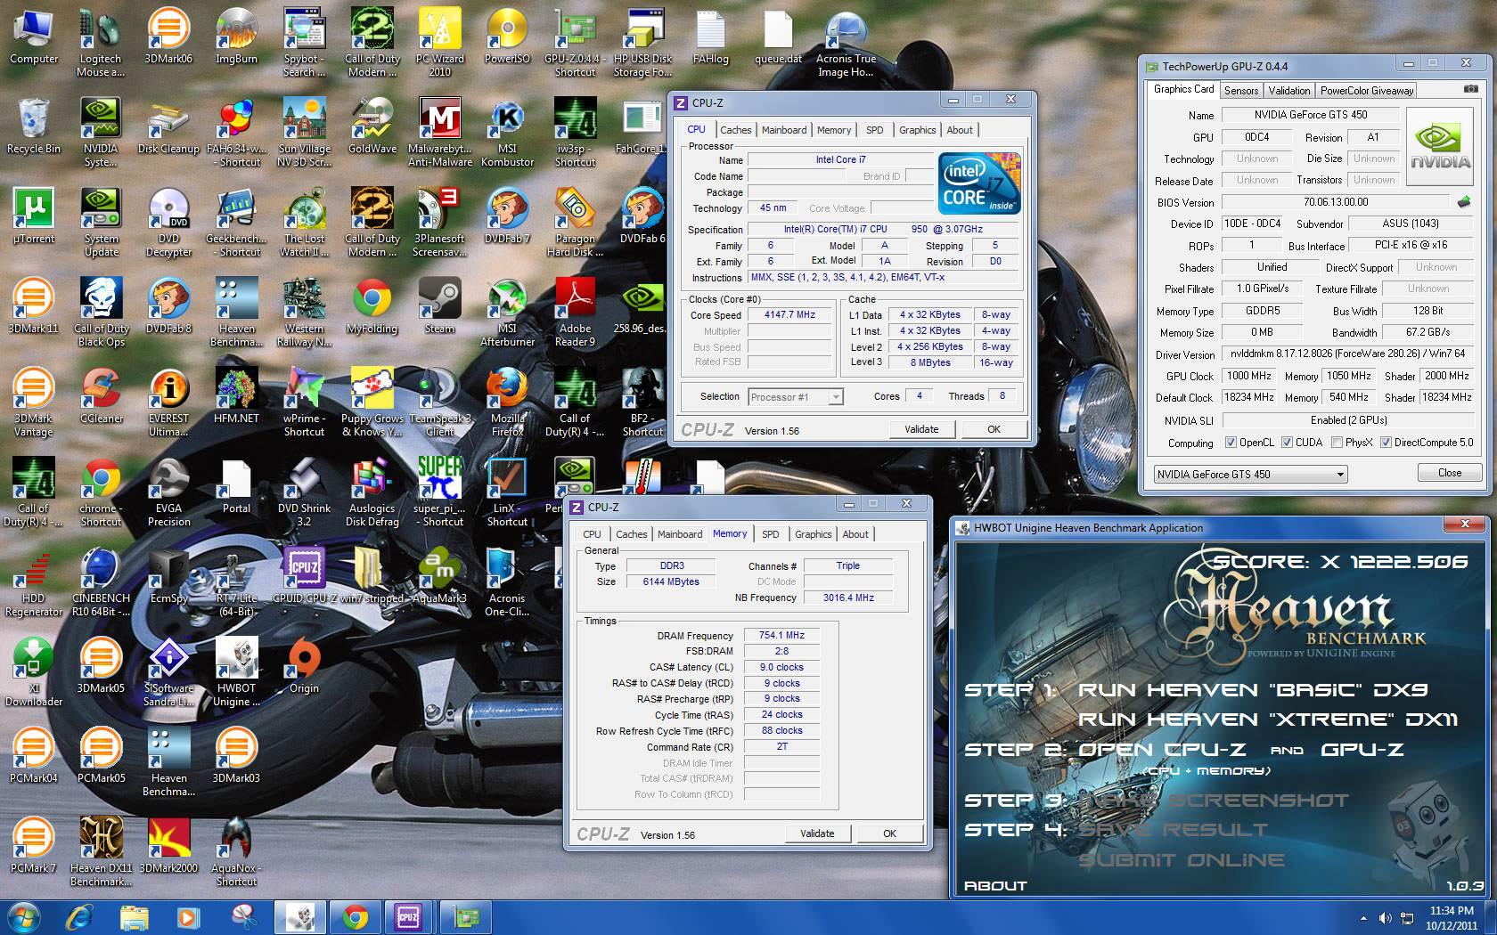Toggle the OpenCL checkbox in GPU-Z
This screenshot has height=935, width=1497.
pos(1231,443)
